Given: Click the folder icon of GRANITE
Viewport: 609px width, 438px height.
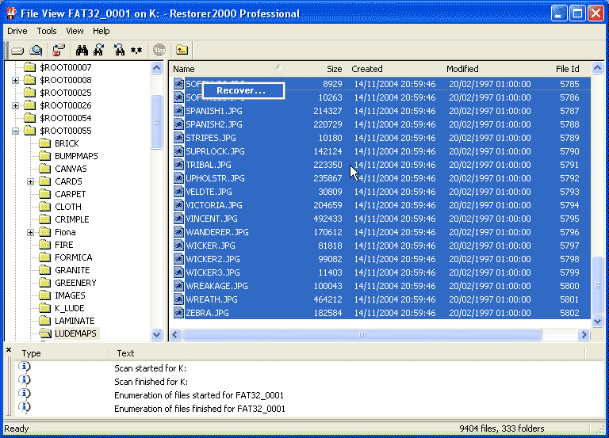Looking at the screenshot, I should click(x=45, y=270).
